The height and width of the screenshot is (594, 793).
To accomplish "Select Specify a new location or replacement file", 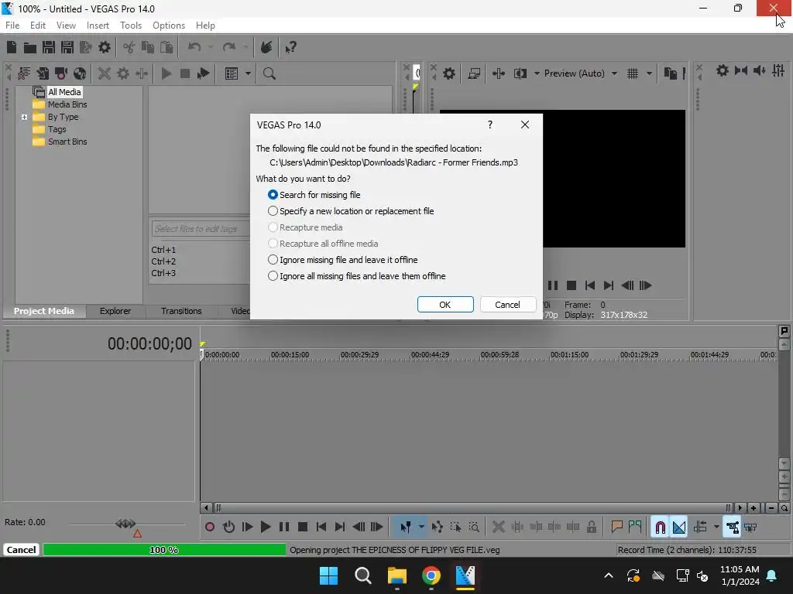I will [351, 211].
